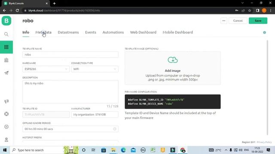275x154 pixels.
Task: Click the Cancel button
Action: [238, 21]
